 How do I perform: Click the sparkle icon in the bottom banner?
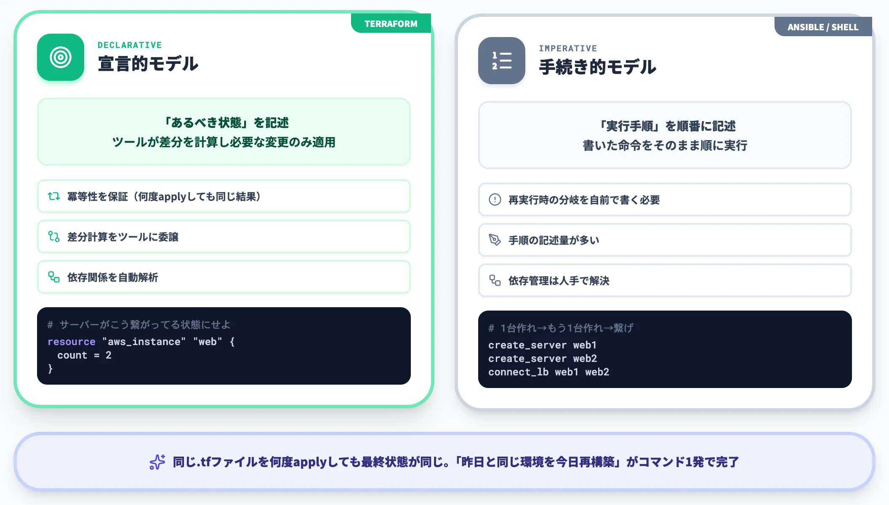[157, 462]
